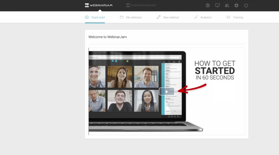Open the user profile icon
This screenshot has height=155, width=279.
pos(208,5)
